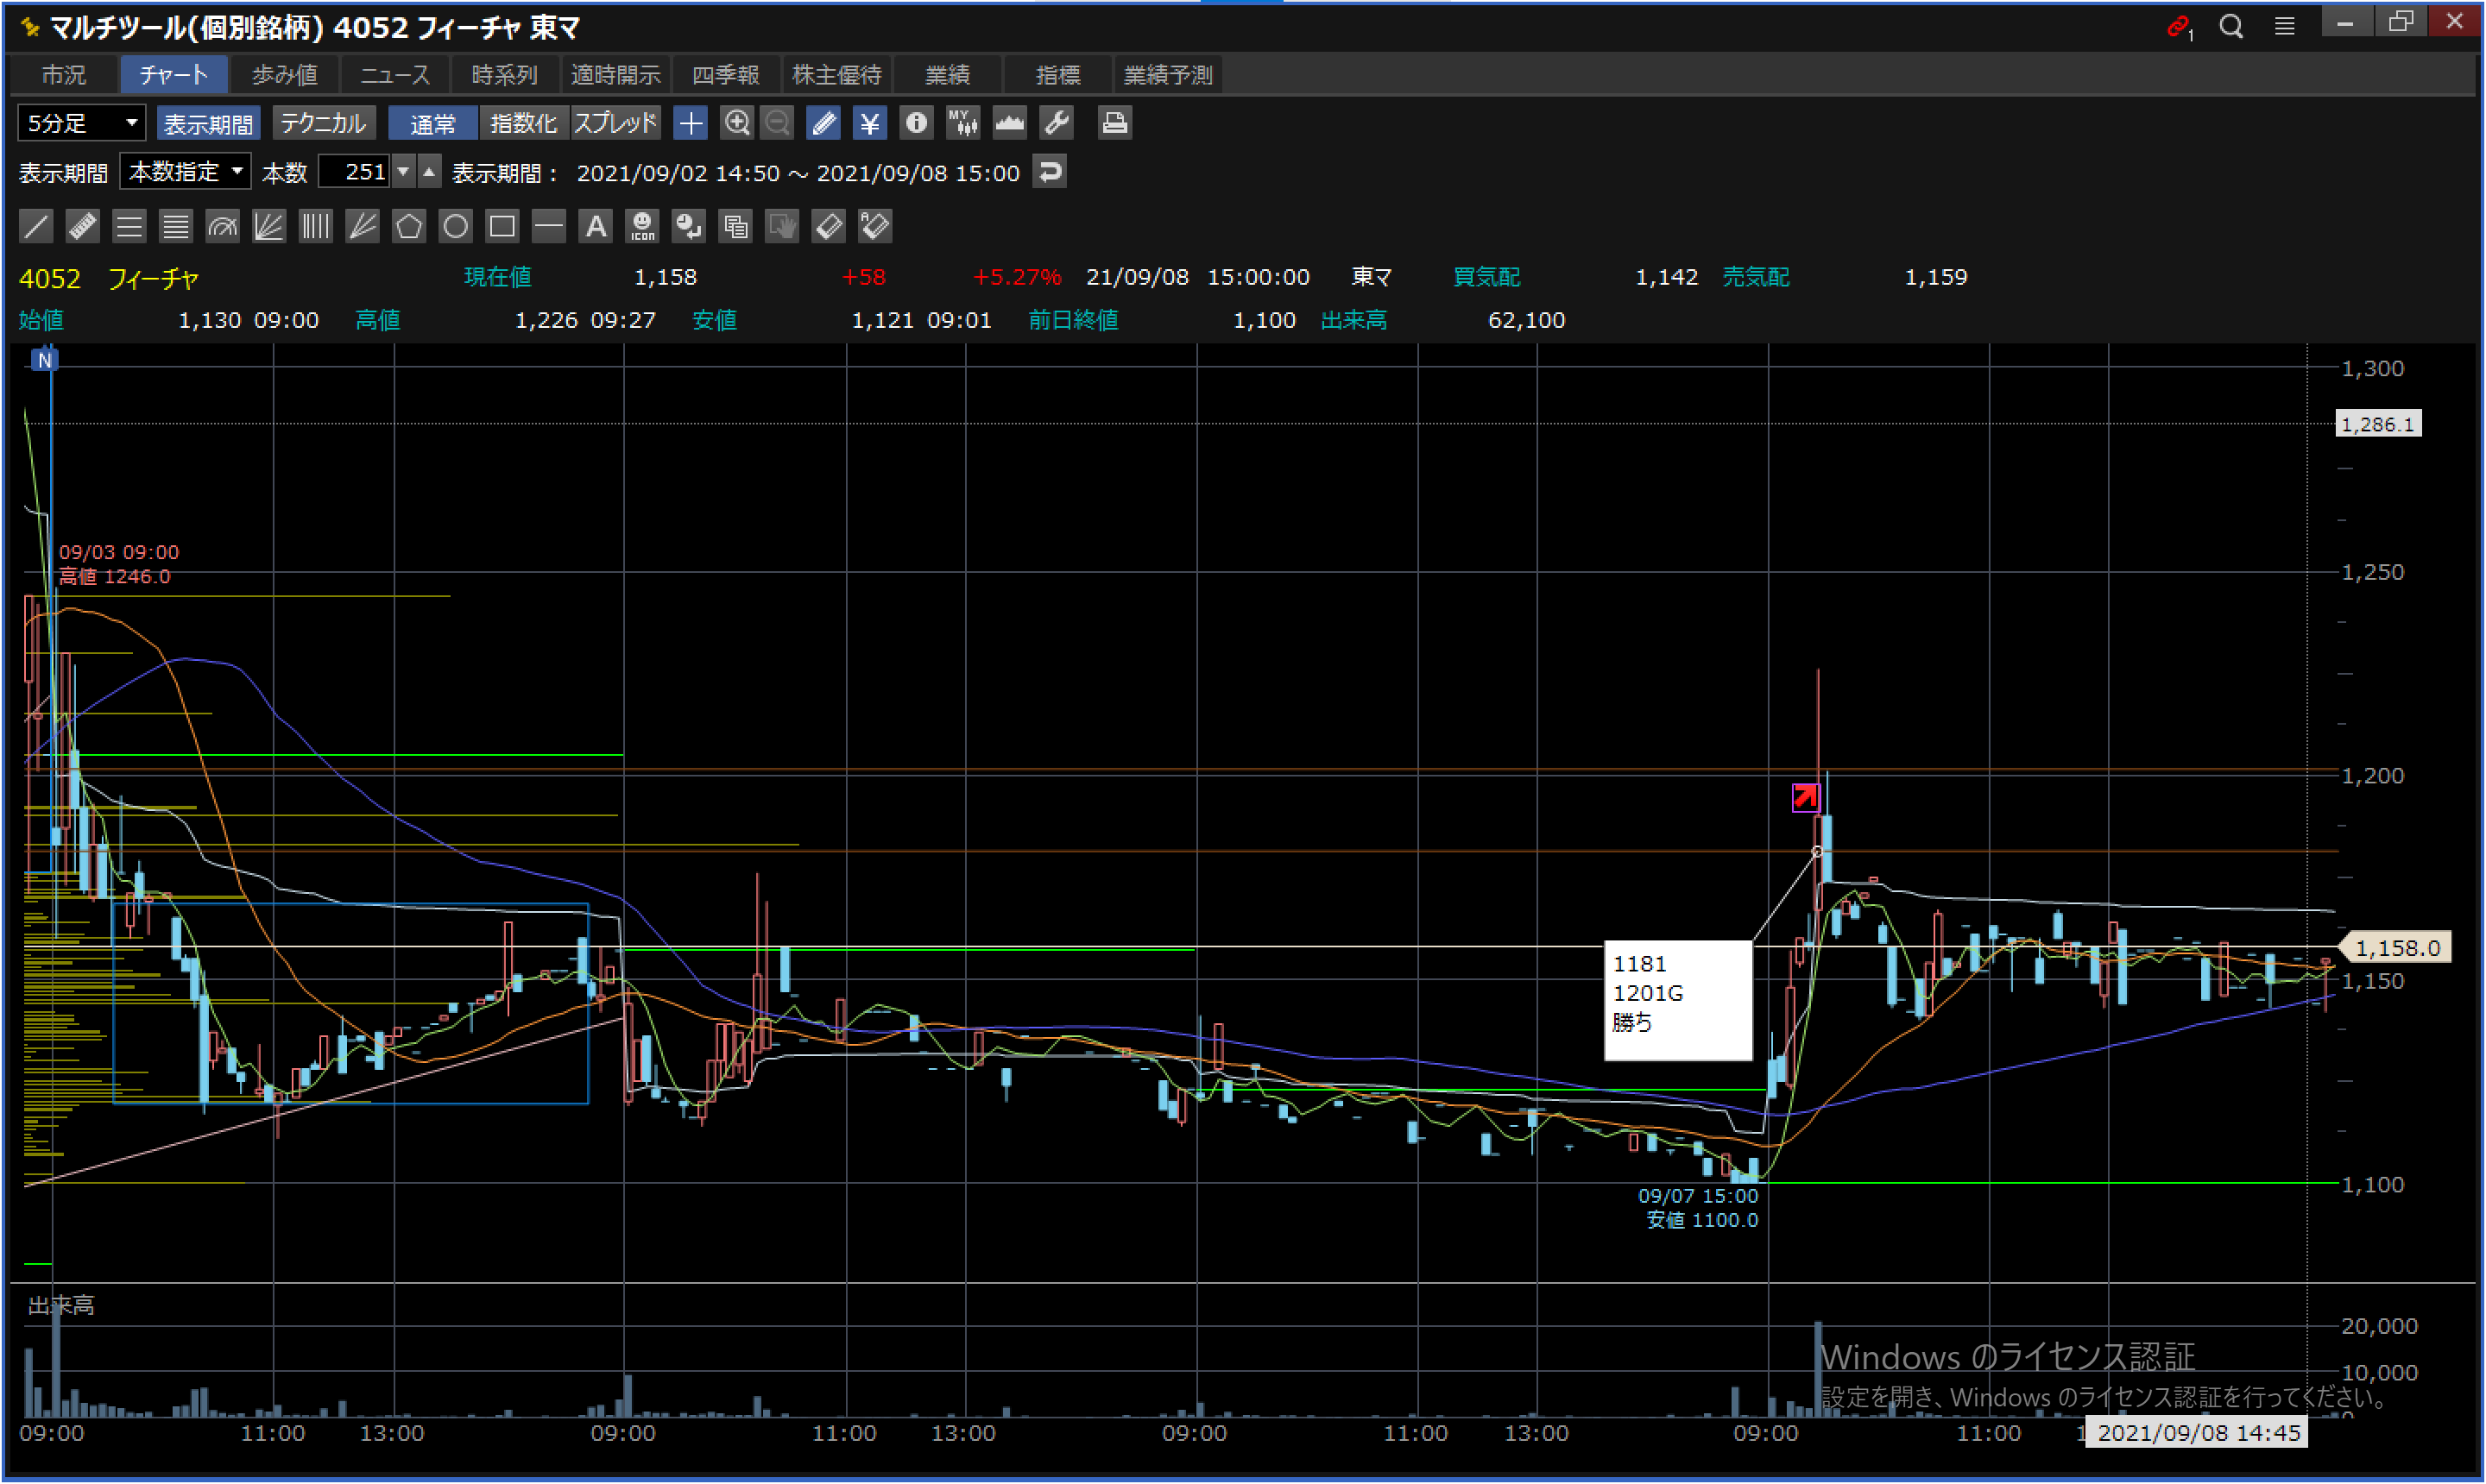
Task: Toggle the 表示期間 panel button
Action: [208, 123]
